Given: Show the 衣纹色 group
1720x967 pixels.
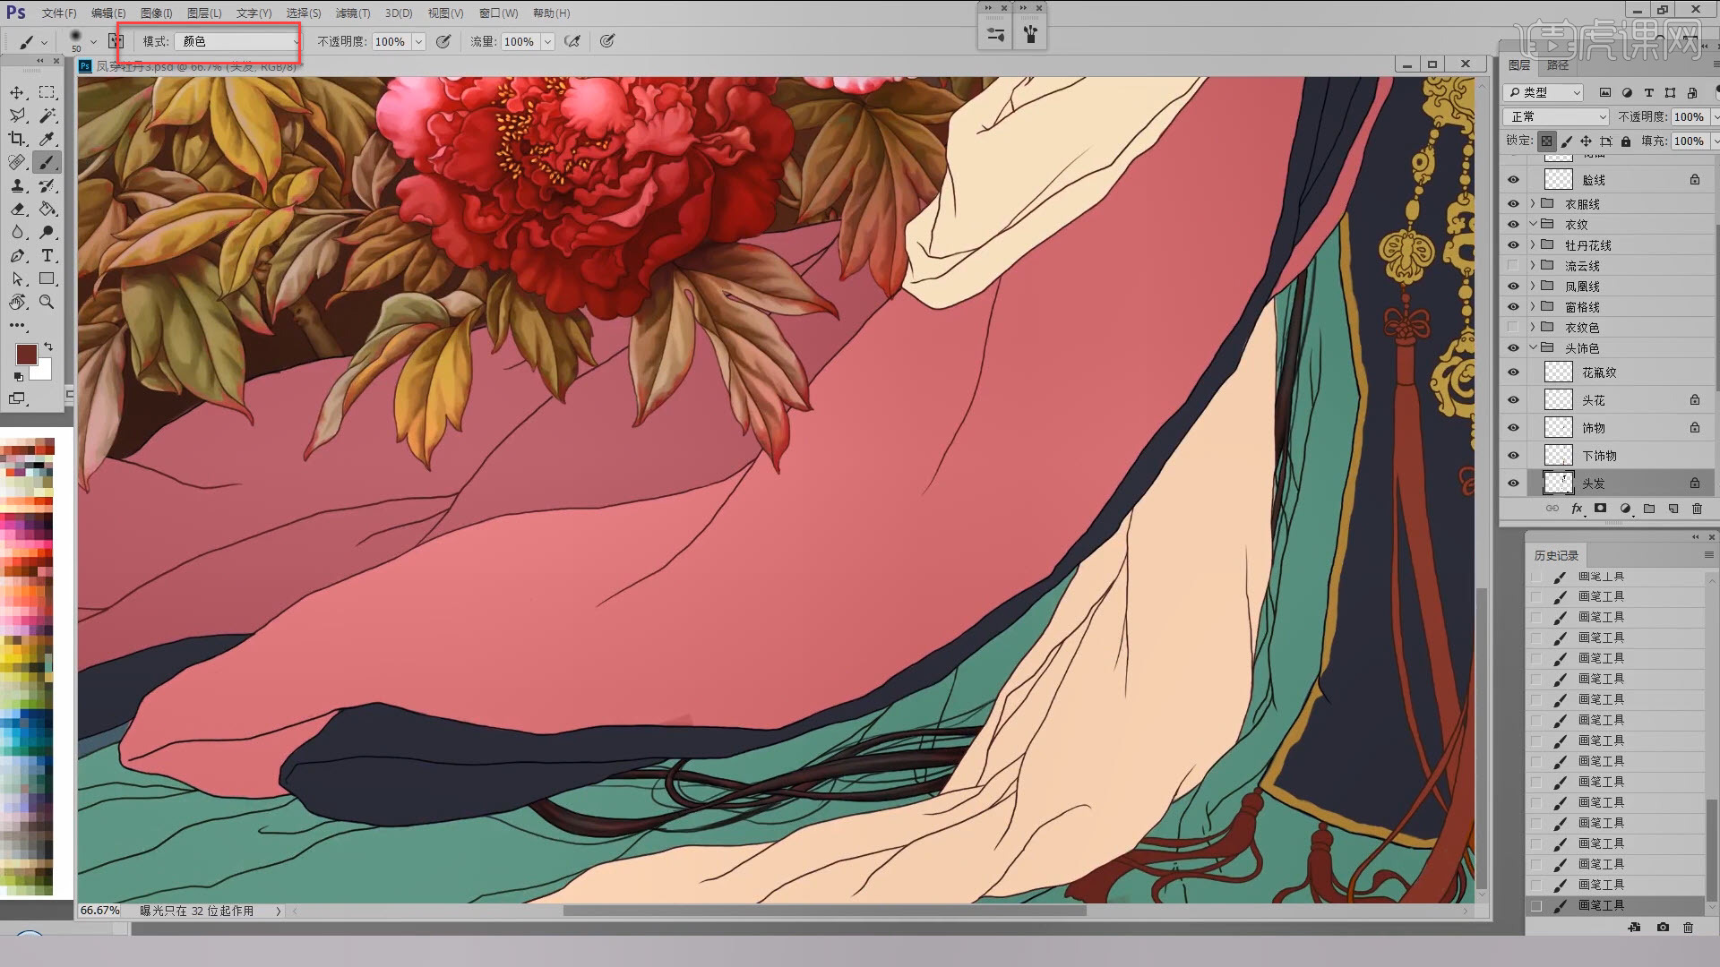Looking at the screenshot, I should [1513, 328].
